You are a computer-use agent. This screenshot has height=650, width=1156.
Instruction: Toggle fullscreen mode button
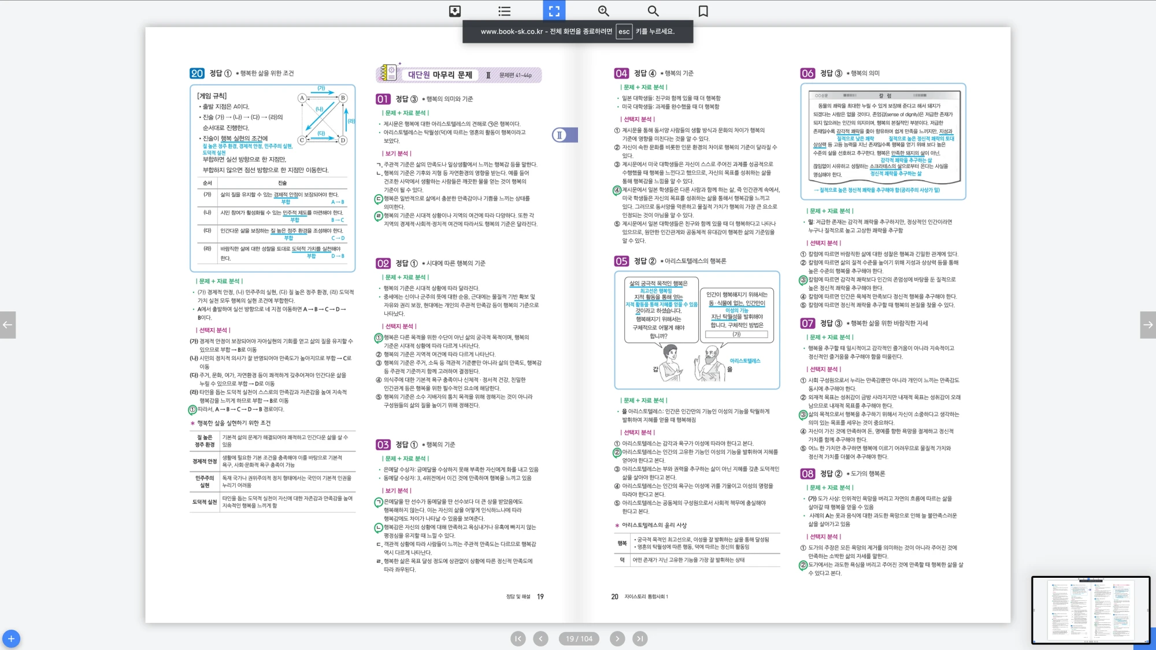[x=554, y=11]
